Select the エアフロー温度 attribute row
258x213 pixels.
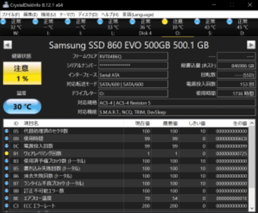(x=126, y=198)
